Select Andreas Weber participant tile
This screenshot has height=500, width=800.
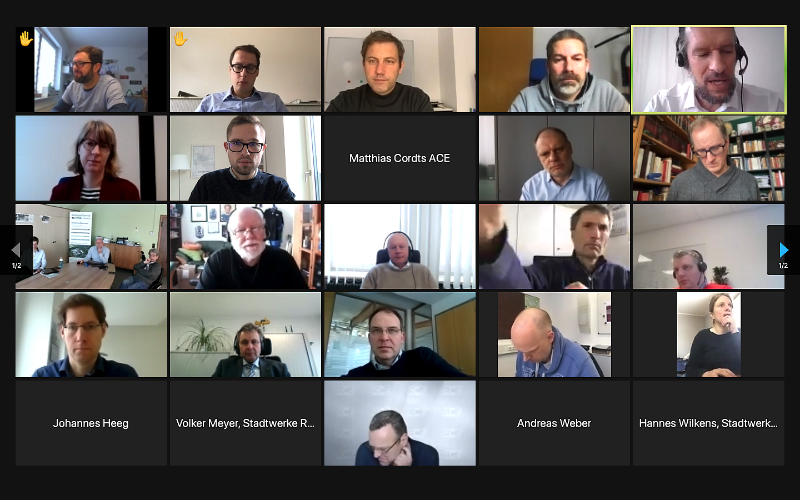coord(554,423)
